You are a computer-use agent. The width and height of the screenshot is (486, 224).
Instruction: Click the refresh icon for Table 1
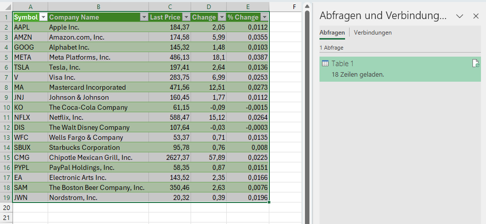[x=475, y=64]
